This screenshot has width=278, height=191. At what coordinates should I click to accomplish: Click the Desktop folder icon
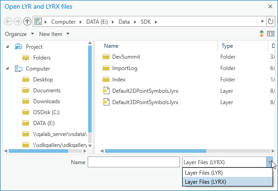point(26,79)
